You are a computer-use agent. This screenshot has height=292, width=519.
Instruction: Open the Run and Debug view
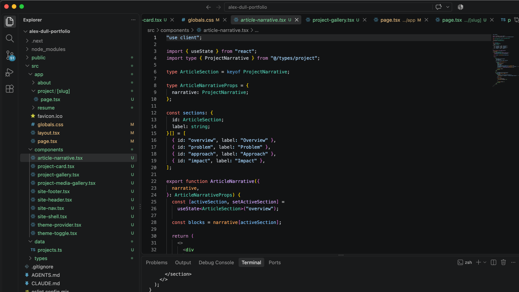pyautogui.click(x=10, y=72)
